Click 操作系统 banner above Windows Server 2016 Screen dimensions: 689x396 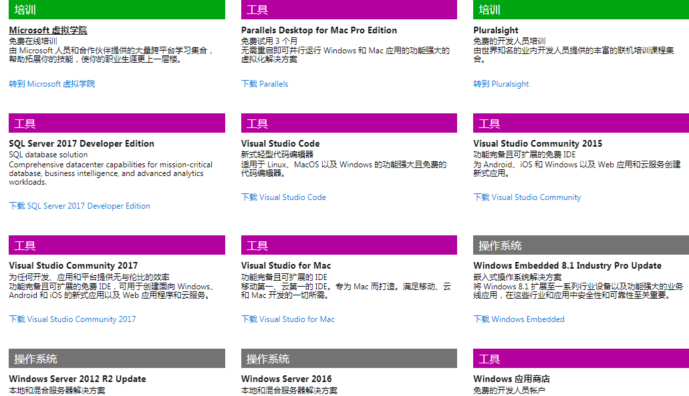(349, 358)
